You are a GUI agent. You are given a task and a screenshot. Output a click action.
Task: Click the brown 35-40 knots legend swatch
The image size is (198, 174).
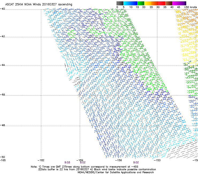pyautogui.click(x=169, y=3)
